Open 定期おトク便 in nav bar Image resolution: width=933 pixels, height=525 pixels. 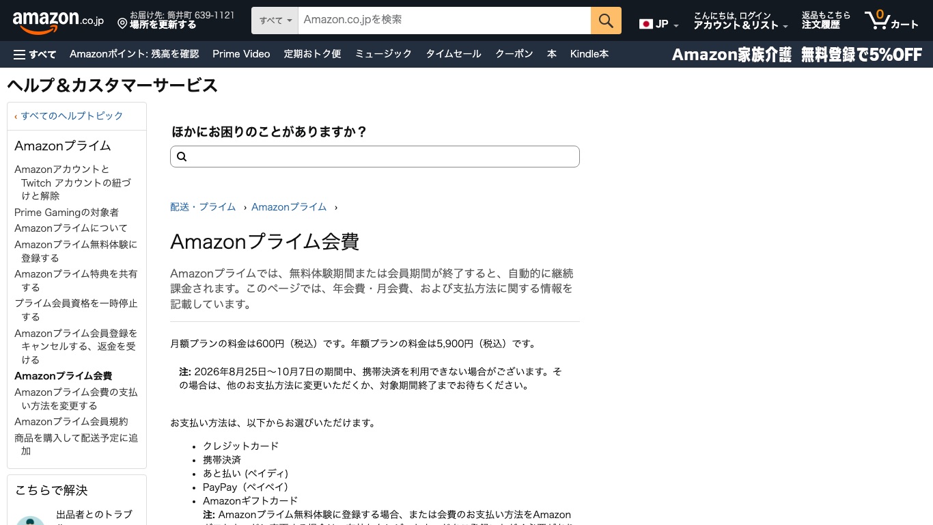pyautogui.click(x=312, y=54)
